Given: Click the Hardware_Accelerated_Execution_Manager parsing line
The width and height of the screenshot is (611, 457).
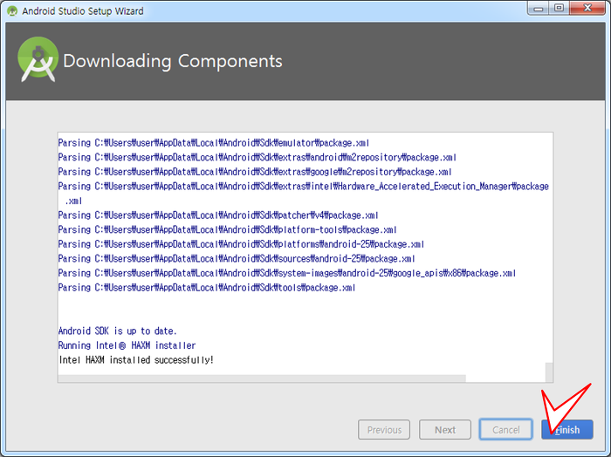Looking at the screenshot, I should (x=304, y=194).
